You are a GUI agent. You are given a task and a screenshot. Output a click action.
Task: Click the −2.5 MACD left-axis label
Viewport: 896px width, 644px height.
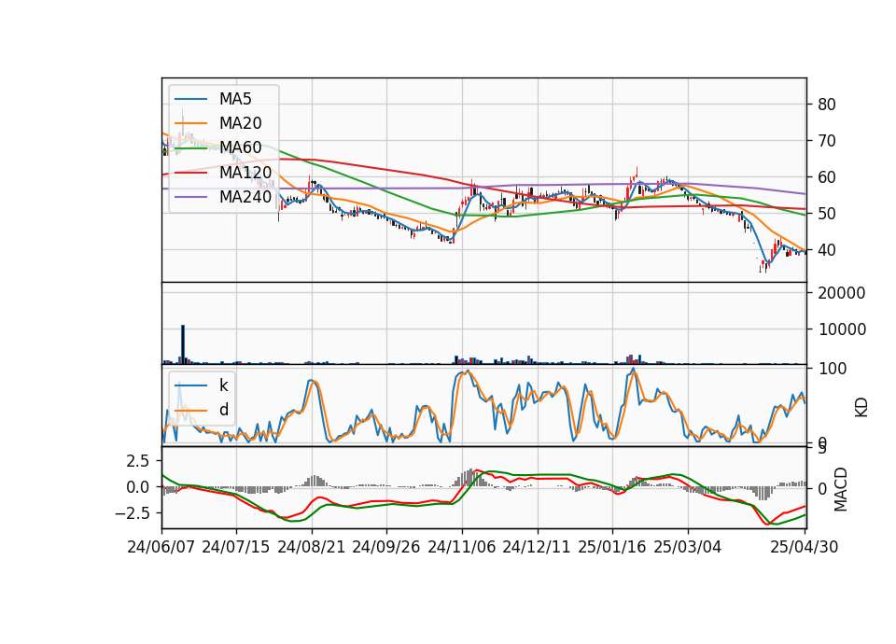[x=132, y=513]
